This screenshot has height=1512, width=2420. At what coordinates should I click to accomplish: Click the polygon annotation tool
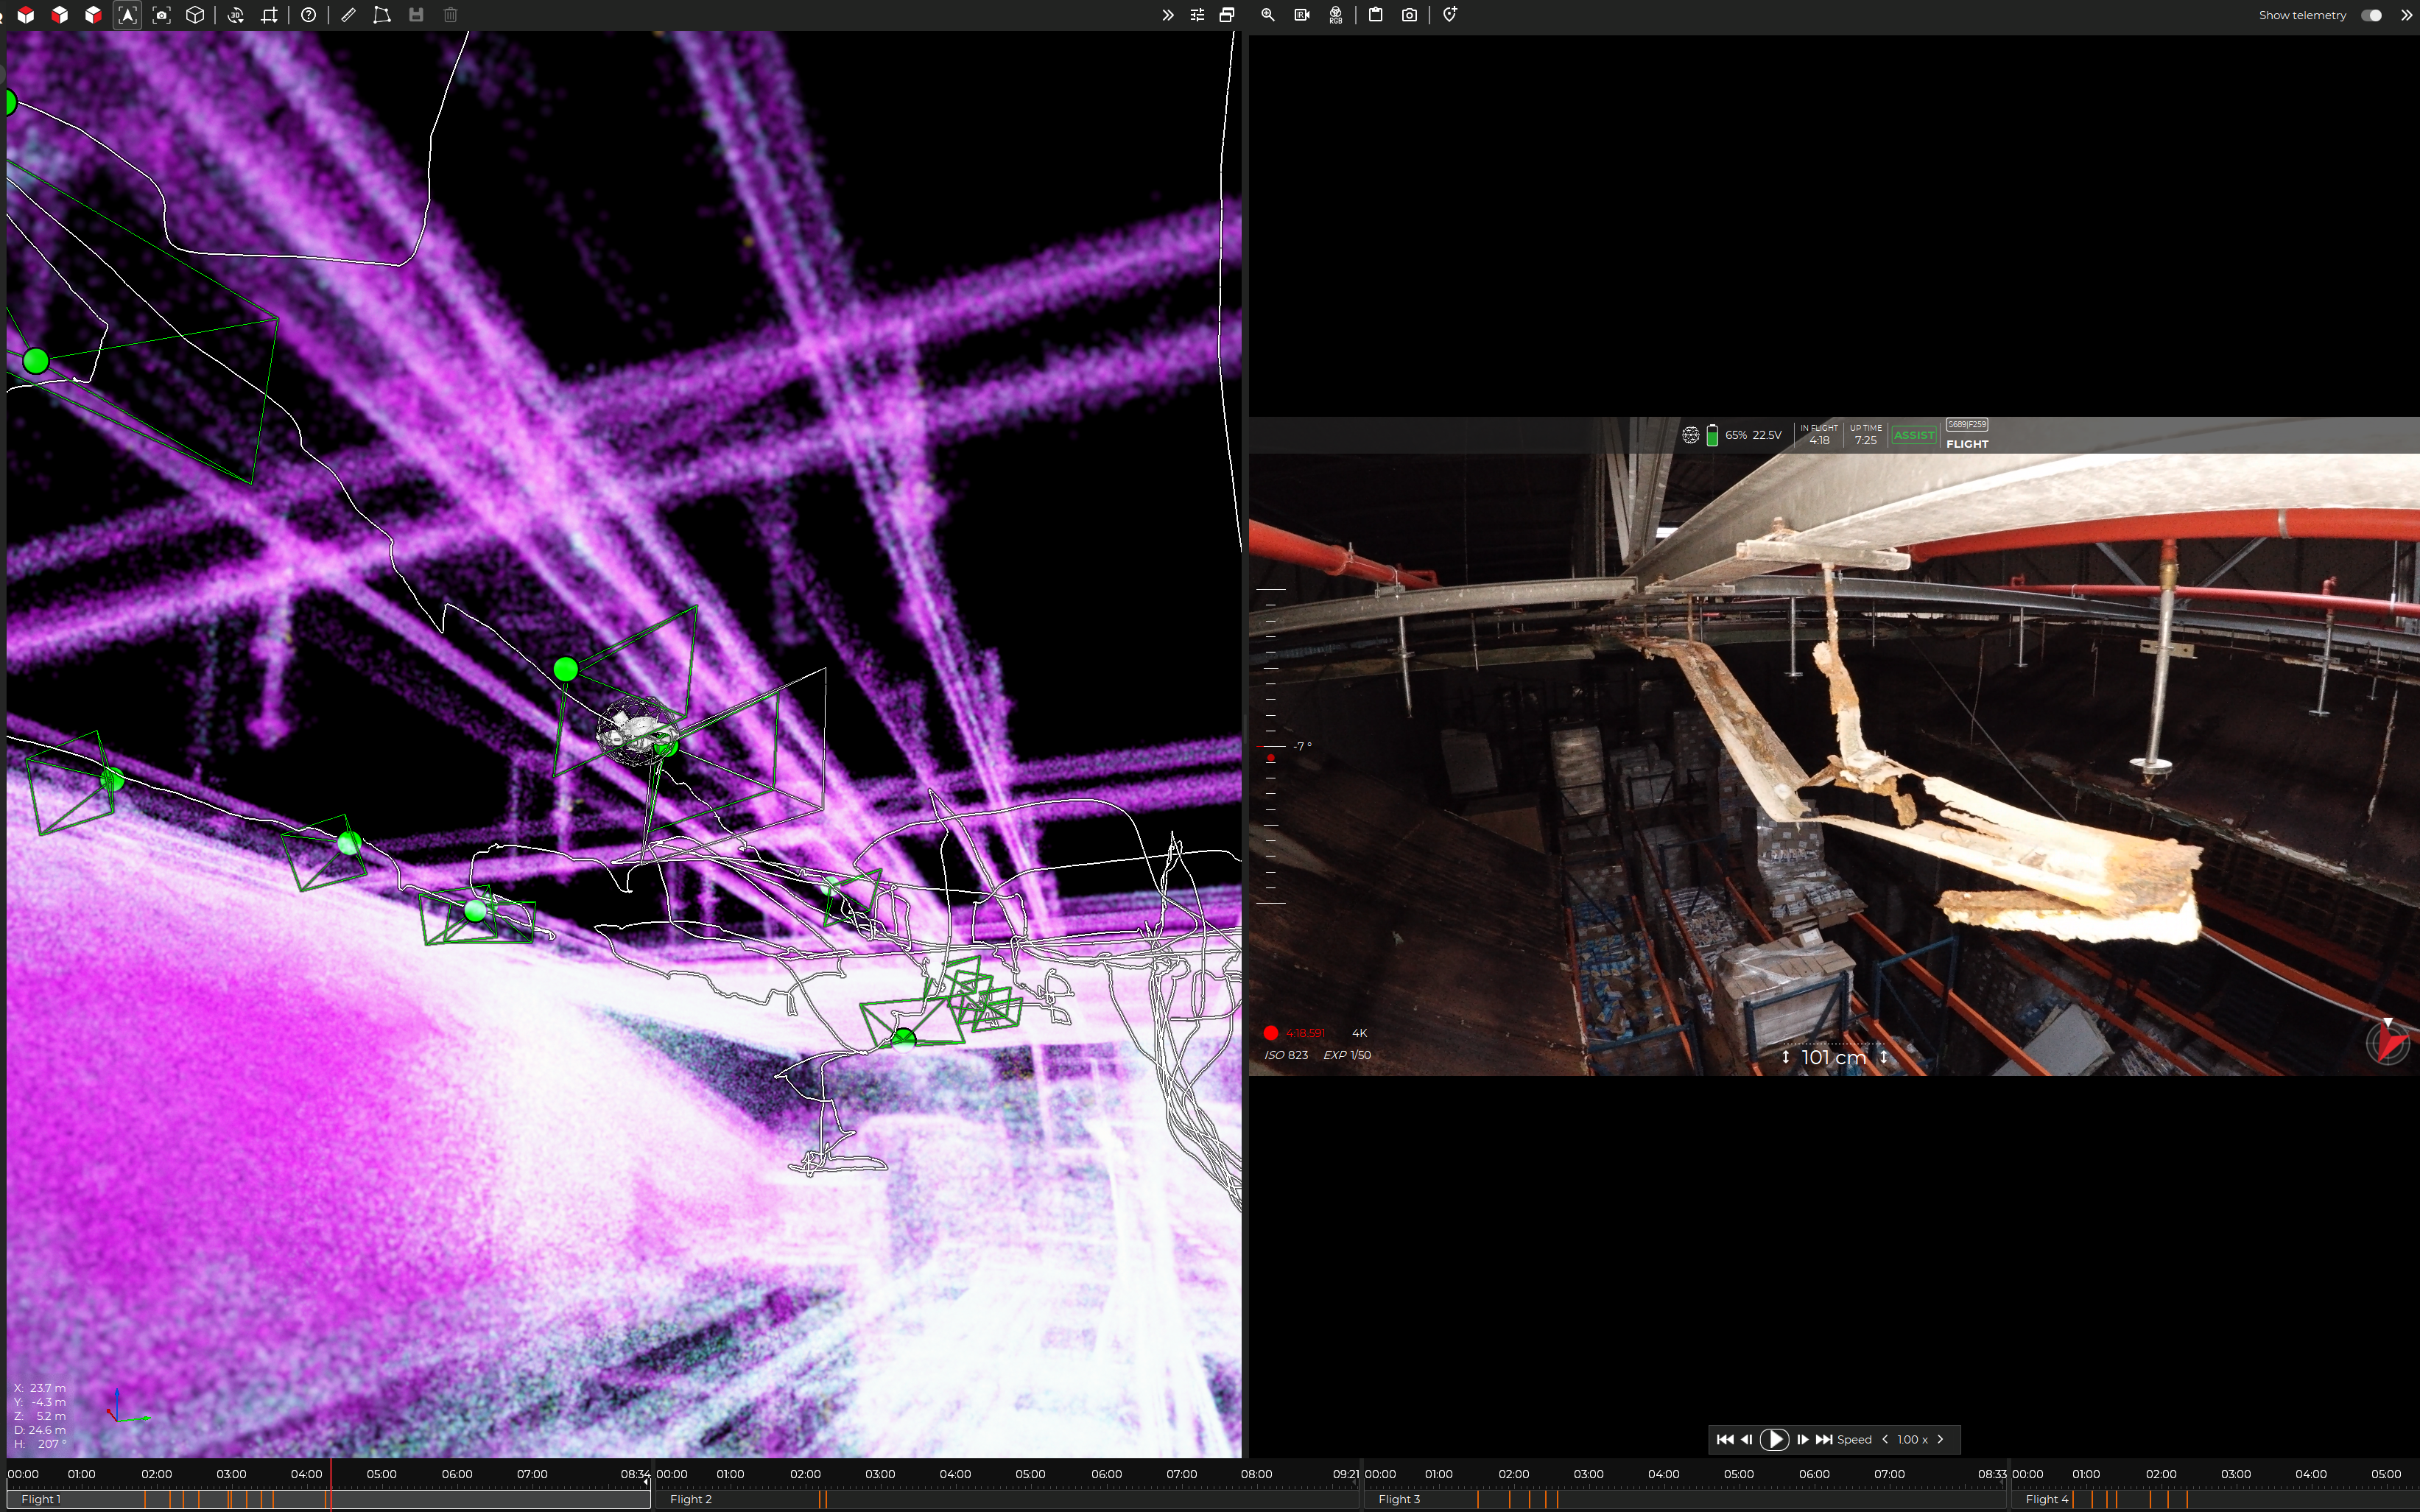[382, 15]
